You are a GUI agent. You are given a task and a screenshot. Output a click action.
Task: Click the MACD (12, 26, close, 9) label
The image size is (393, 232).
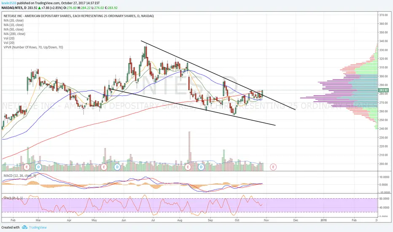(x=20, y=175)
